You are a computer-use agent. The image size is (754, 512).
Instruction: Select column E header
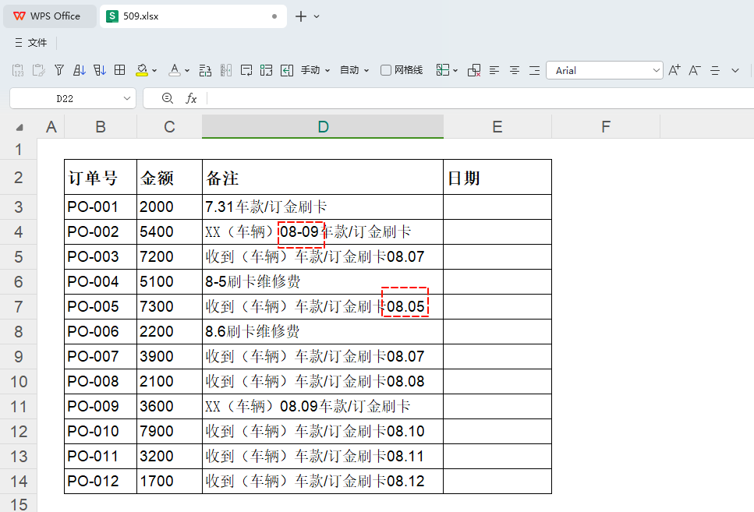pyautogui.click(x=497, y=127)
